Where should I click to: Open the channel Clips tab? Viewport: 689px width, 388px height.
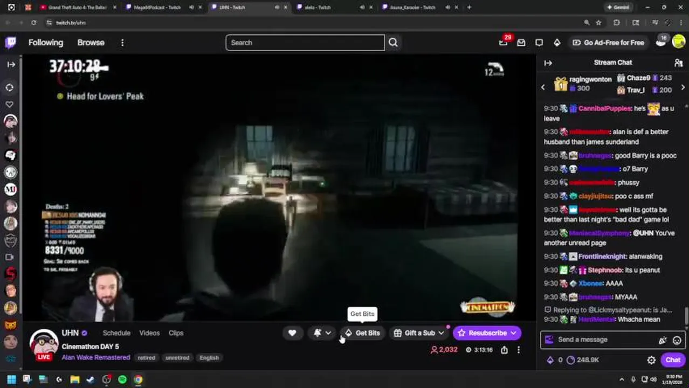coord(176,333)
